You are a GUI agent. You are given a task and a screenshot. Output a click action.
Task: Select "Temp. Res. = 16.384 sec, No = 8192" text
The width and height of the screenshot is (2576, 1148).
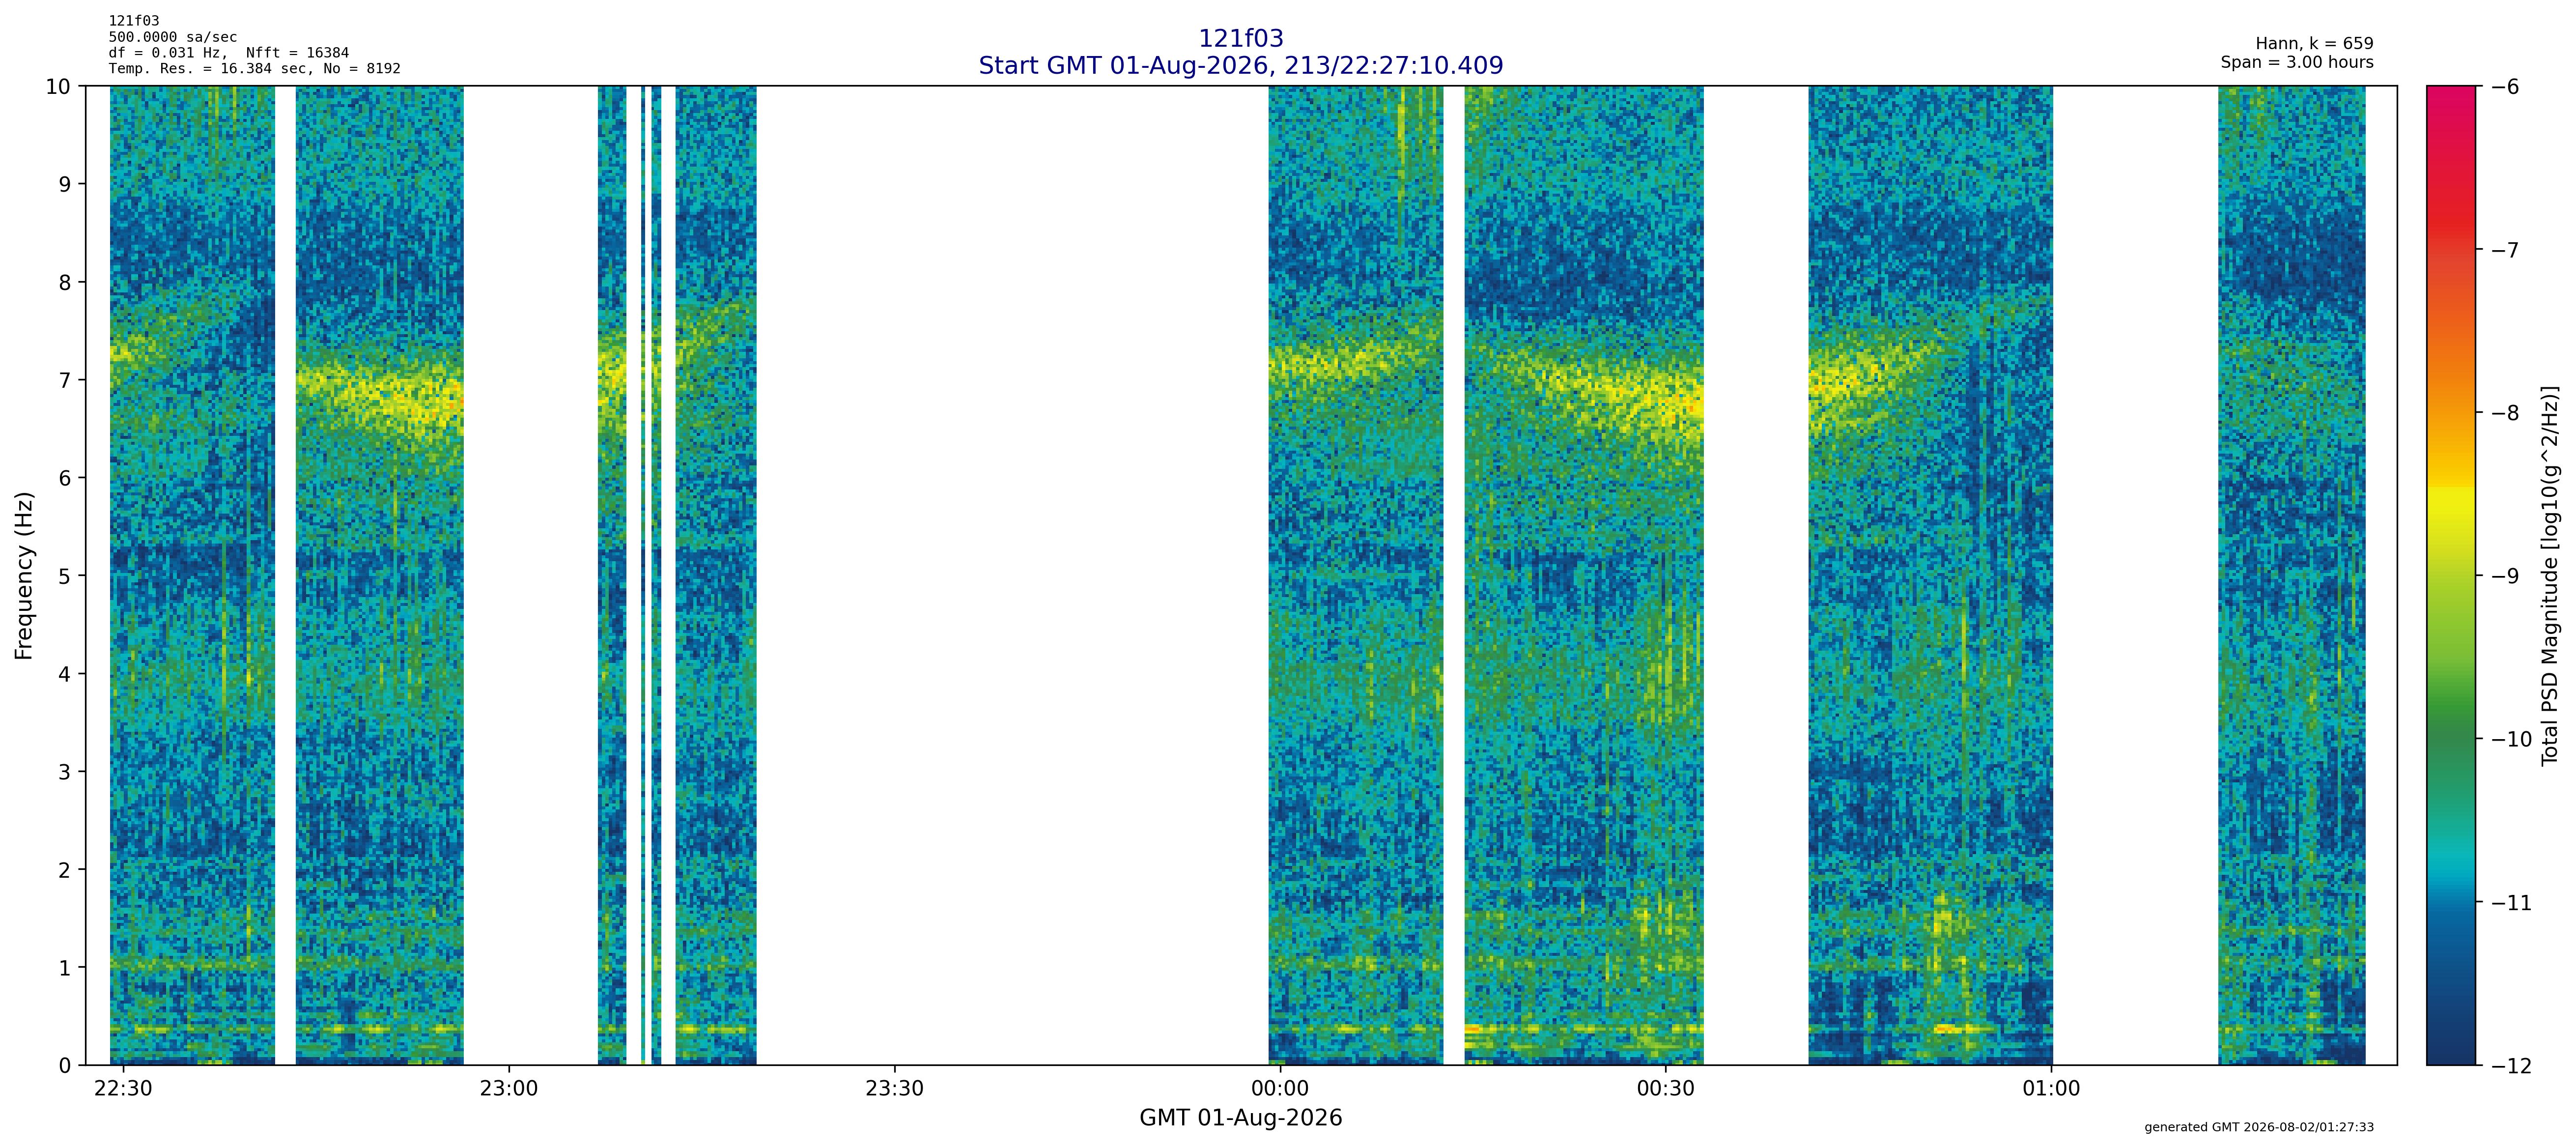(x=255, y=69)
